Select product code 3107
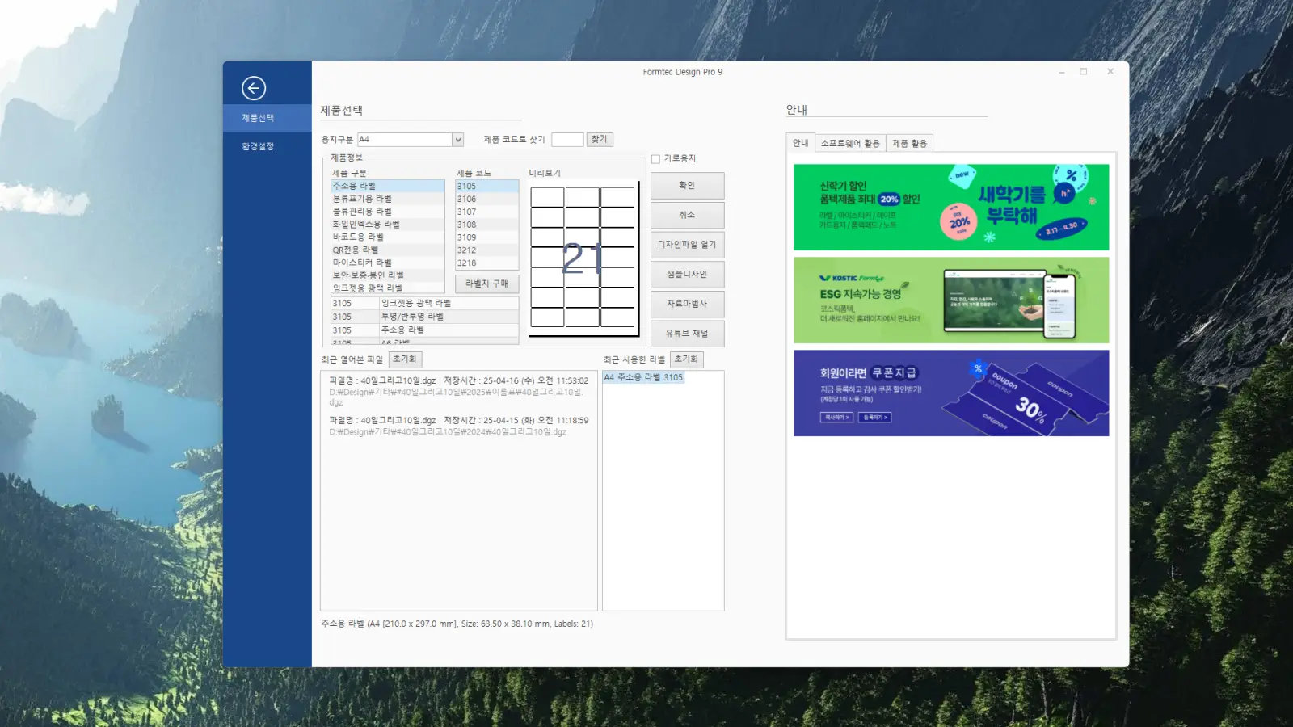 click(486, 212)
